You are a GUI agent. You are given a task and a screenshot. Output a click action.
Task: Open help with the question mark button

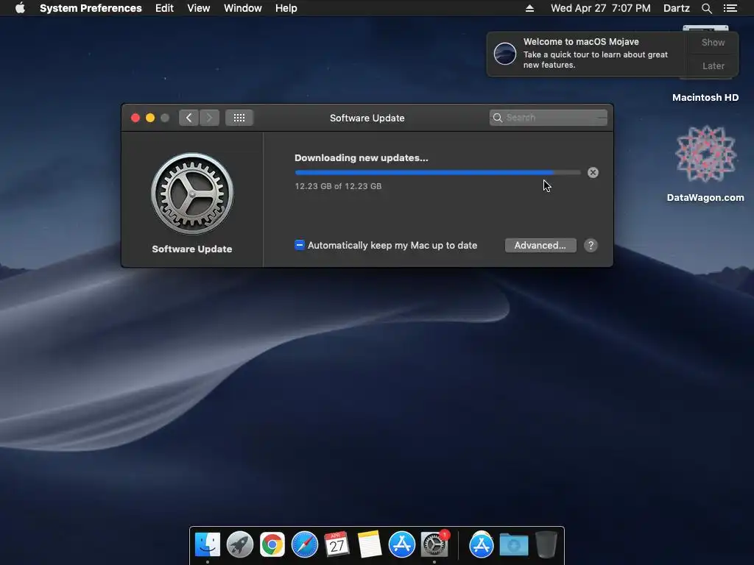pos(591,246)
